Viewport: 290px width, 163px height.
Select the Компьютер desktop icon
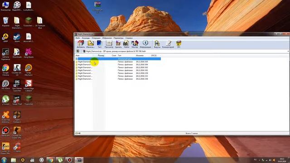tap(5, 6)
